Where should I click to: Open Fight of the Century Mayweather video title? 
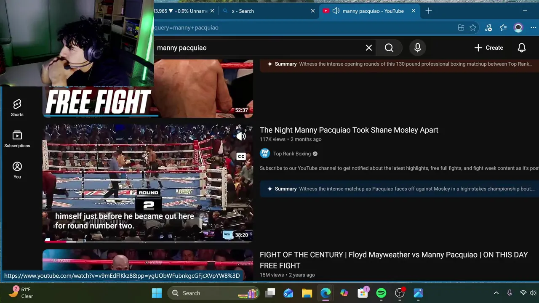pos(394,260)
